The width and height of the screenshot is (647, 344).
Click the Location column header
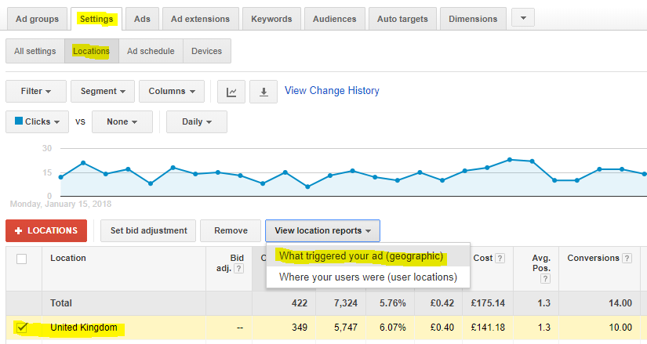coord(68,259)
